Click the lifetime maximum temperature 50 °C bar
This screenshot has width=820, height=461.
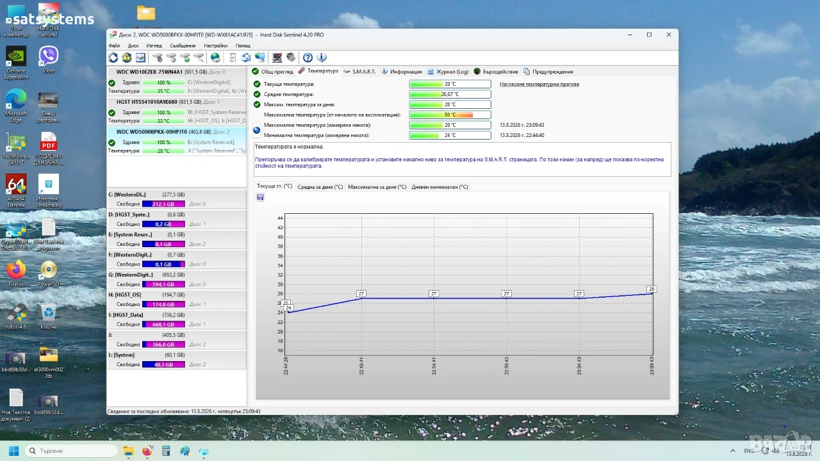[x=450, y=115]
